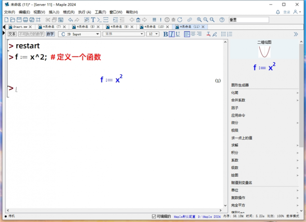Click the 二维绘图 parabola thumbnail
The image size is (306, 222).
(x=264, y=51)
